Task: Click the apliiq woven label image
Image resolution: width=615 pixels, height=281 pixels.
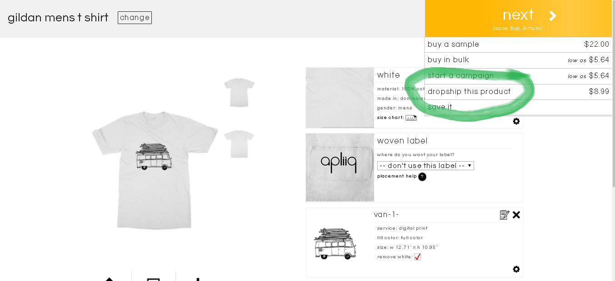Action: [x=340, y=168]
